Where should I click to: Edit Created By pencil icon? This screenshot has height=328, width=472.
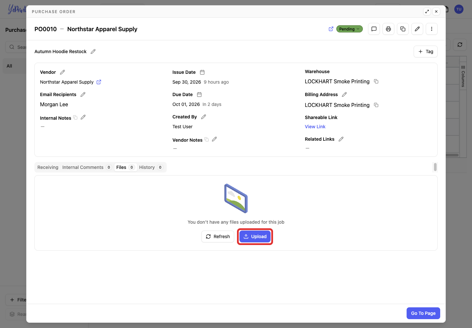click(x=204, y=117)
